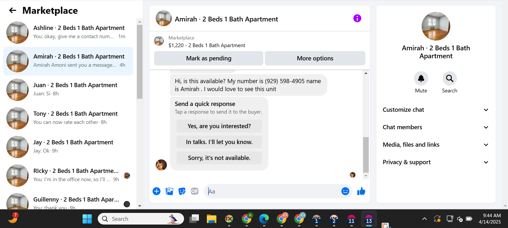Go back using Marketplace arrow
508x228 pixels.
click(x=13, y=11)
